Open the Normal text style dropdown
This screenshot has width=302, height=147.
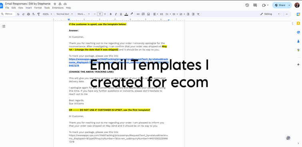65,14
